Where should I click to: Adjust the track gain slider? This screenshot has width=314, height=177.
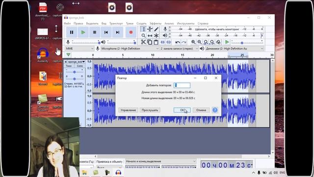pyautogui.click(x=74, y=72)
